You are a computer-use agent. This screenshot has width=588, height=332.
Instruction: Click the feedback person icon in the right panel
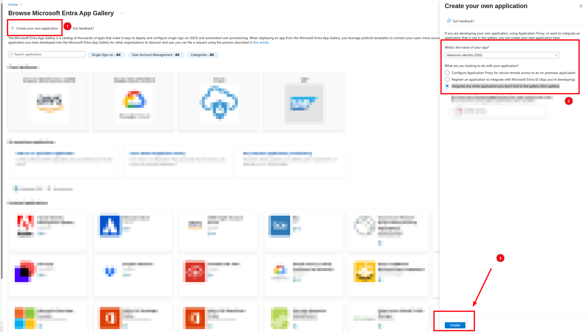(x=449, y=21)
